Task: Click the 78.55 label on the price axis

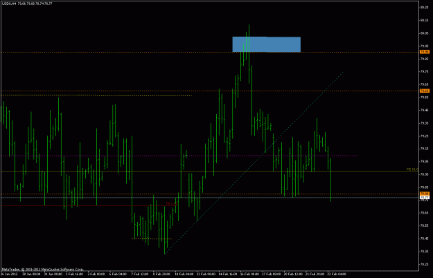Action: (x=424, y=225)
